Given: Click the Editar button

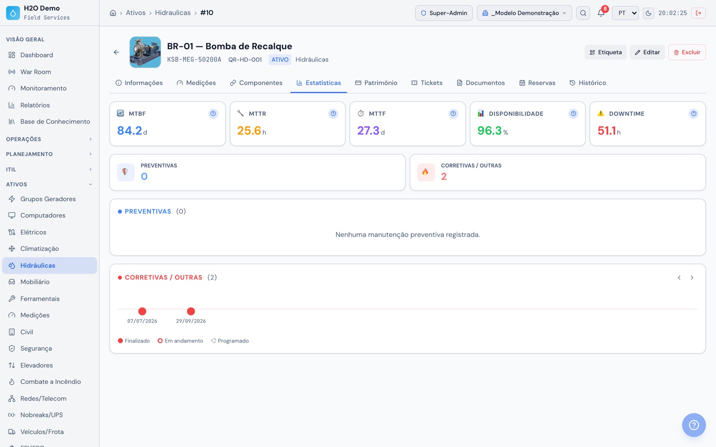Looking at the screenshot, I should tap(647, 52).
